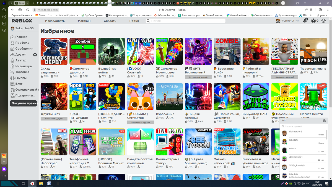Open the Blox Fruits game thumbnail
Screen dimensions: 332x187
[x=54, y=97]
